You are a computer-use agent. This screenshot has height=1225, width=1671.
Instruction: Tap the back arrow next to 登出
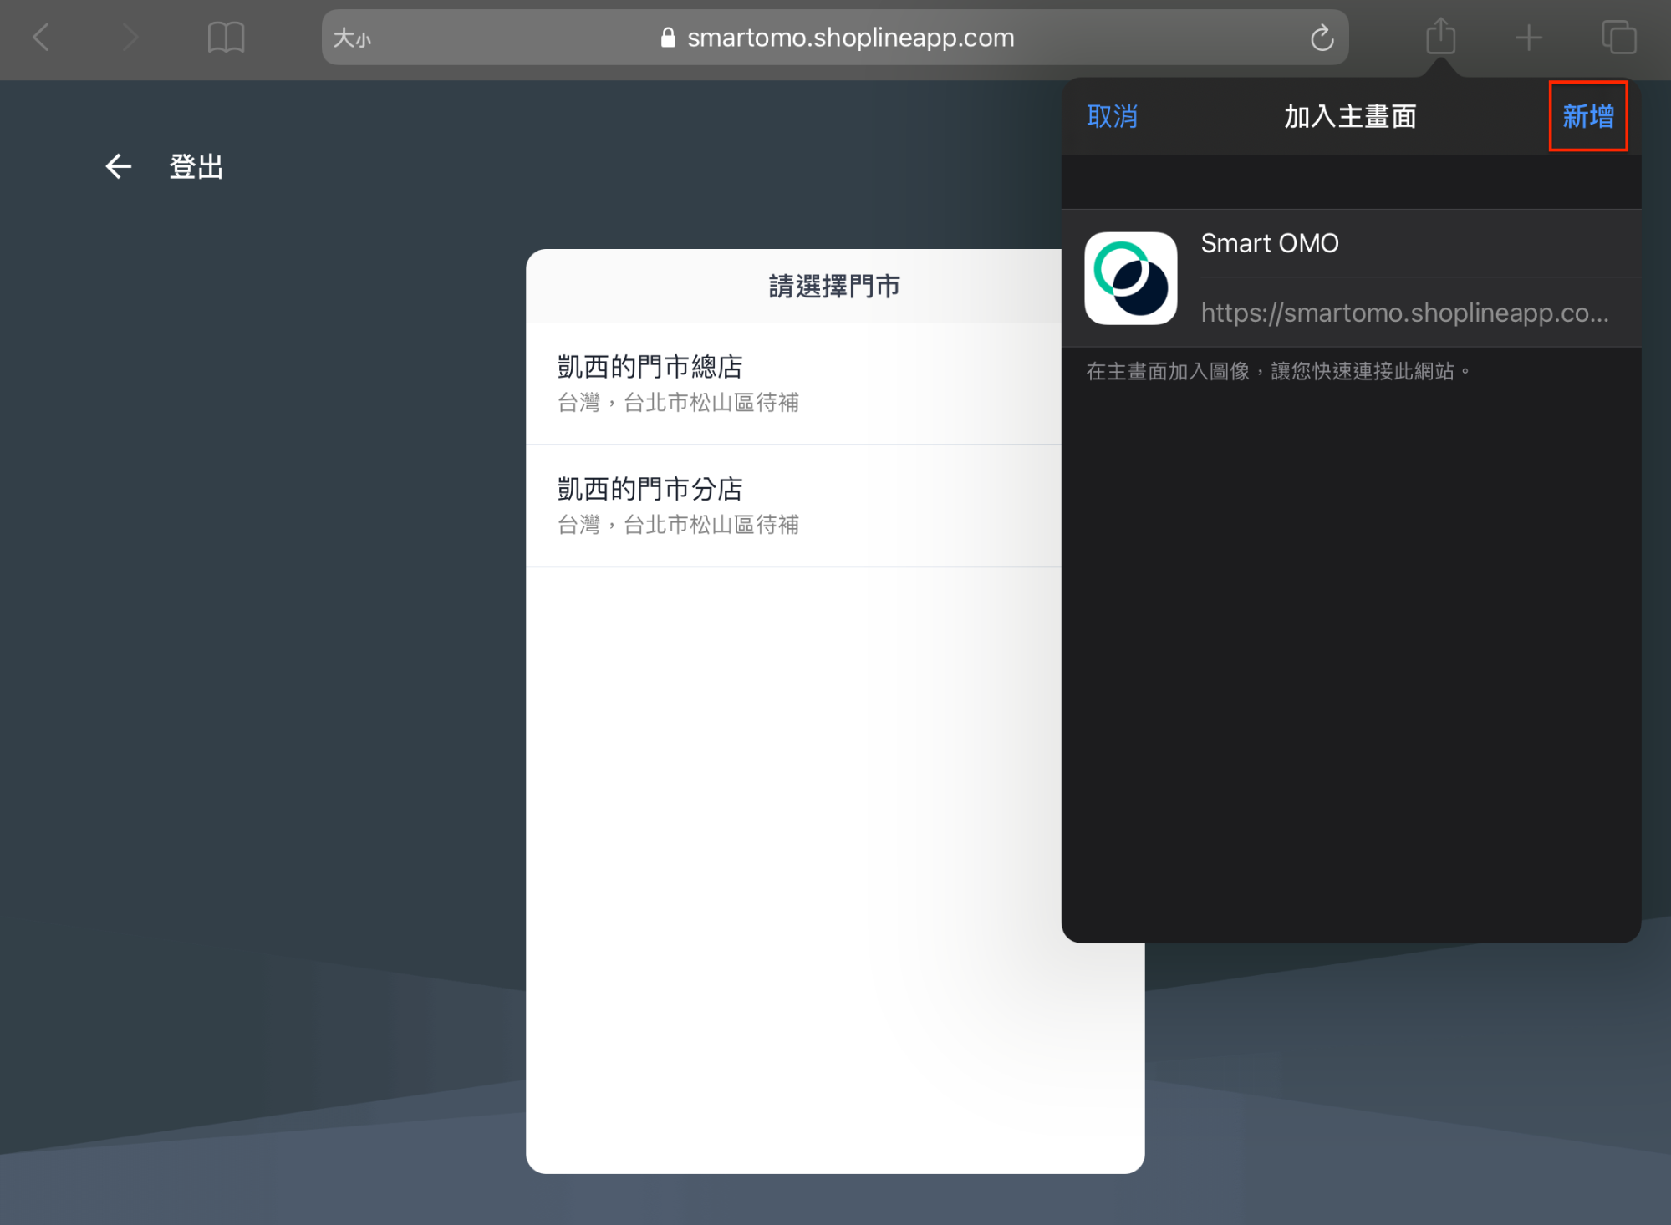pyautogui.click(x=118, y=167)
